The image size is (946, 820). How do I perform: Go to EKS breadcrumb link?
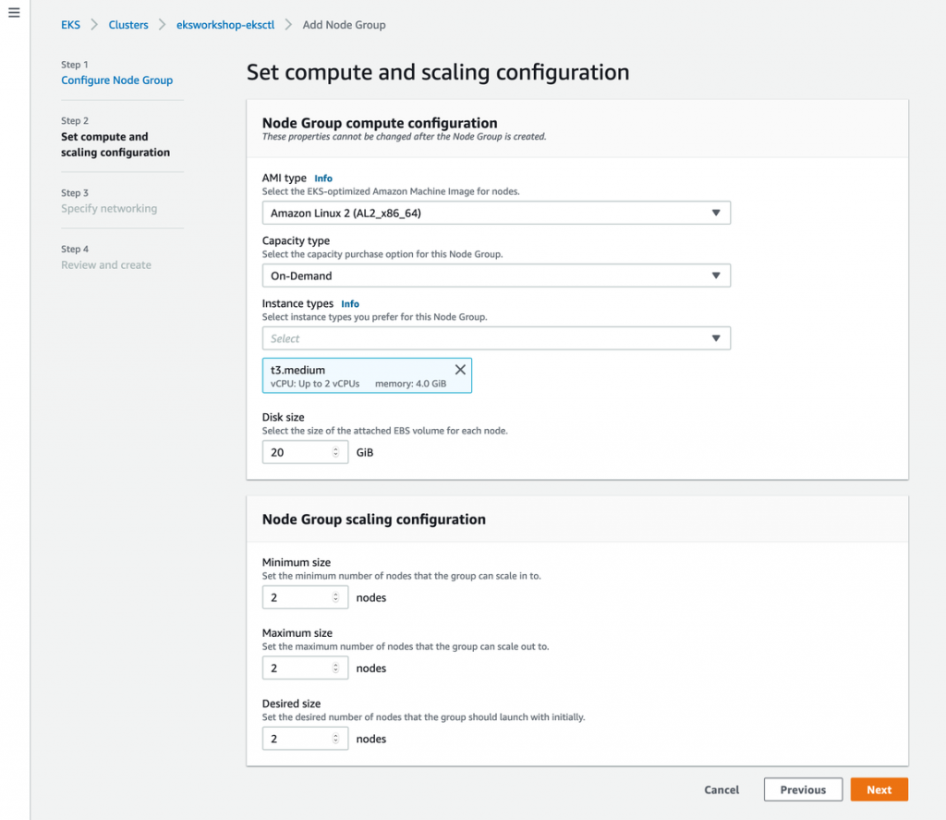tap(70, 25)
